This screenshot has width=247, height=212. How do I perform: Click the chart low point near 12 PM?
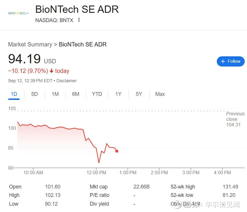pyautogui.click(x=99, y=163)
